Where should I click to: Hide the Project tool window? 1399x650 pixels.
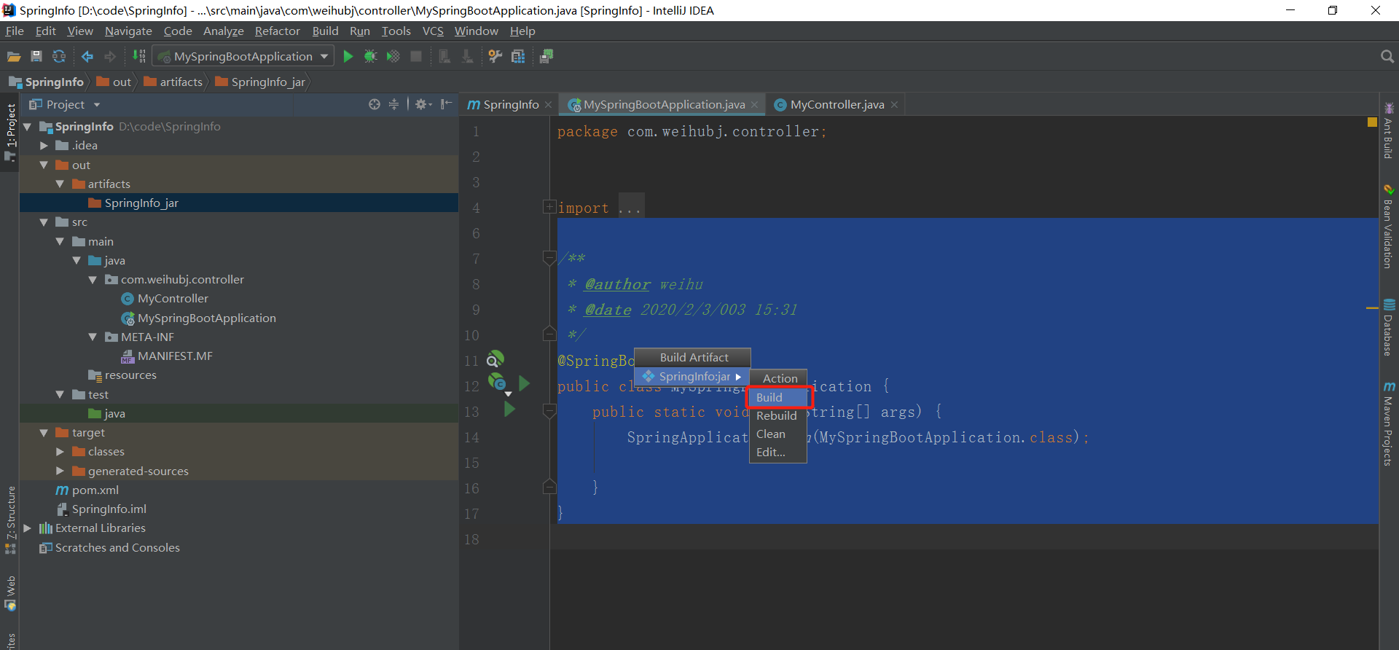click(x=447, y=104)
